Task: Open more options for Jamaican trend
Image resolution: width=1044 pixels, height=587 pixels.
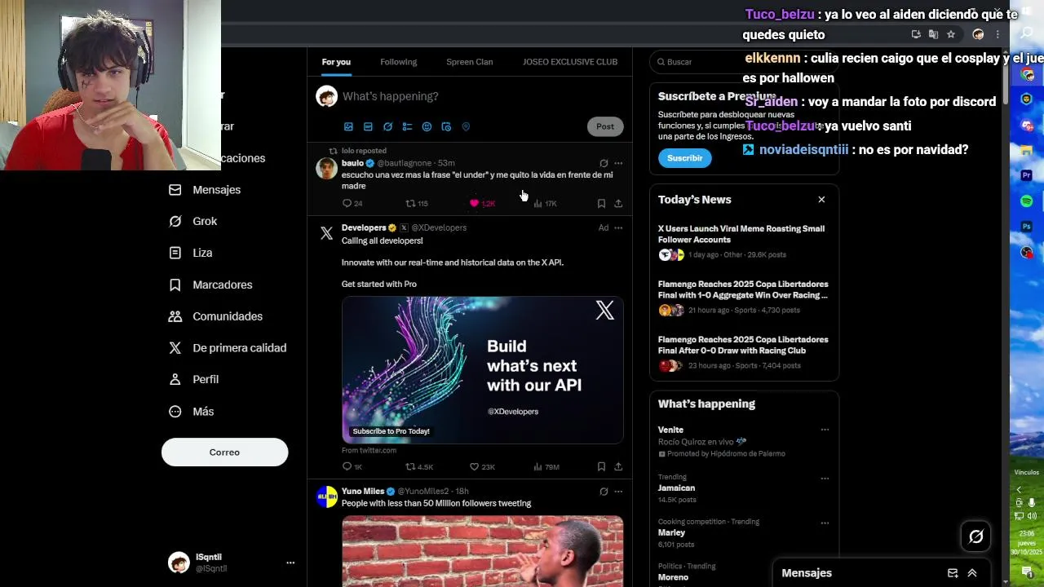Action: [825, 479]
